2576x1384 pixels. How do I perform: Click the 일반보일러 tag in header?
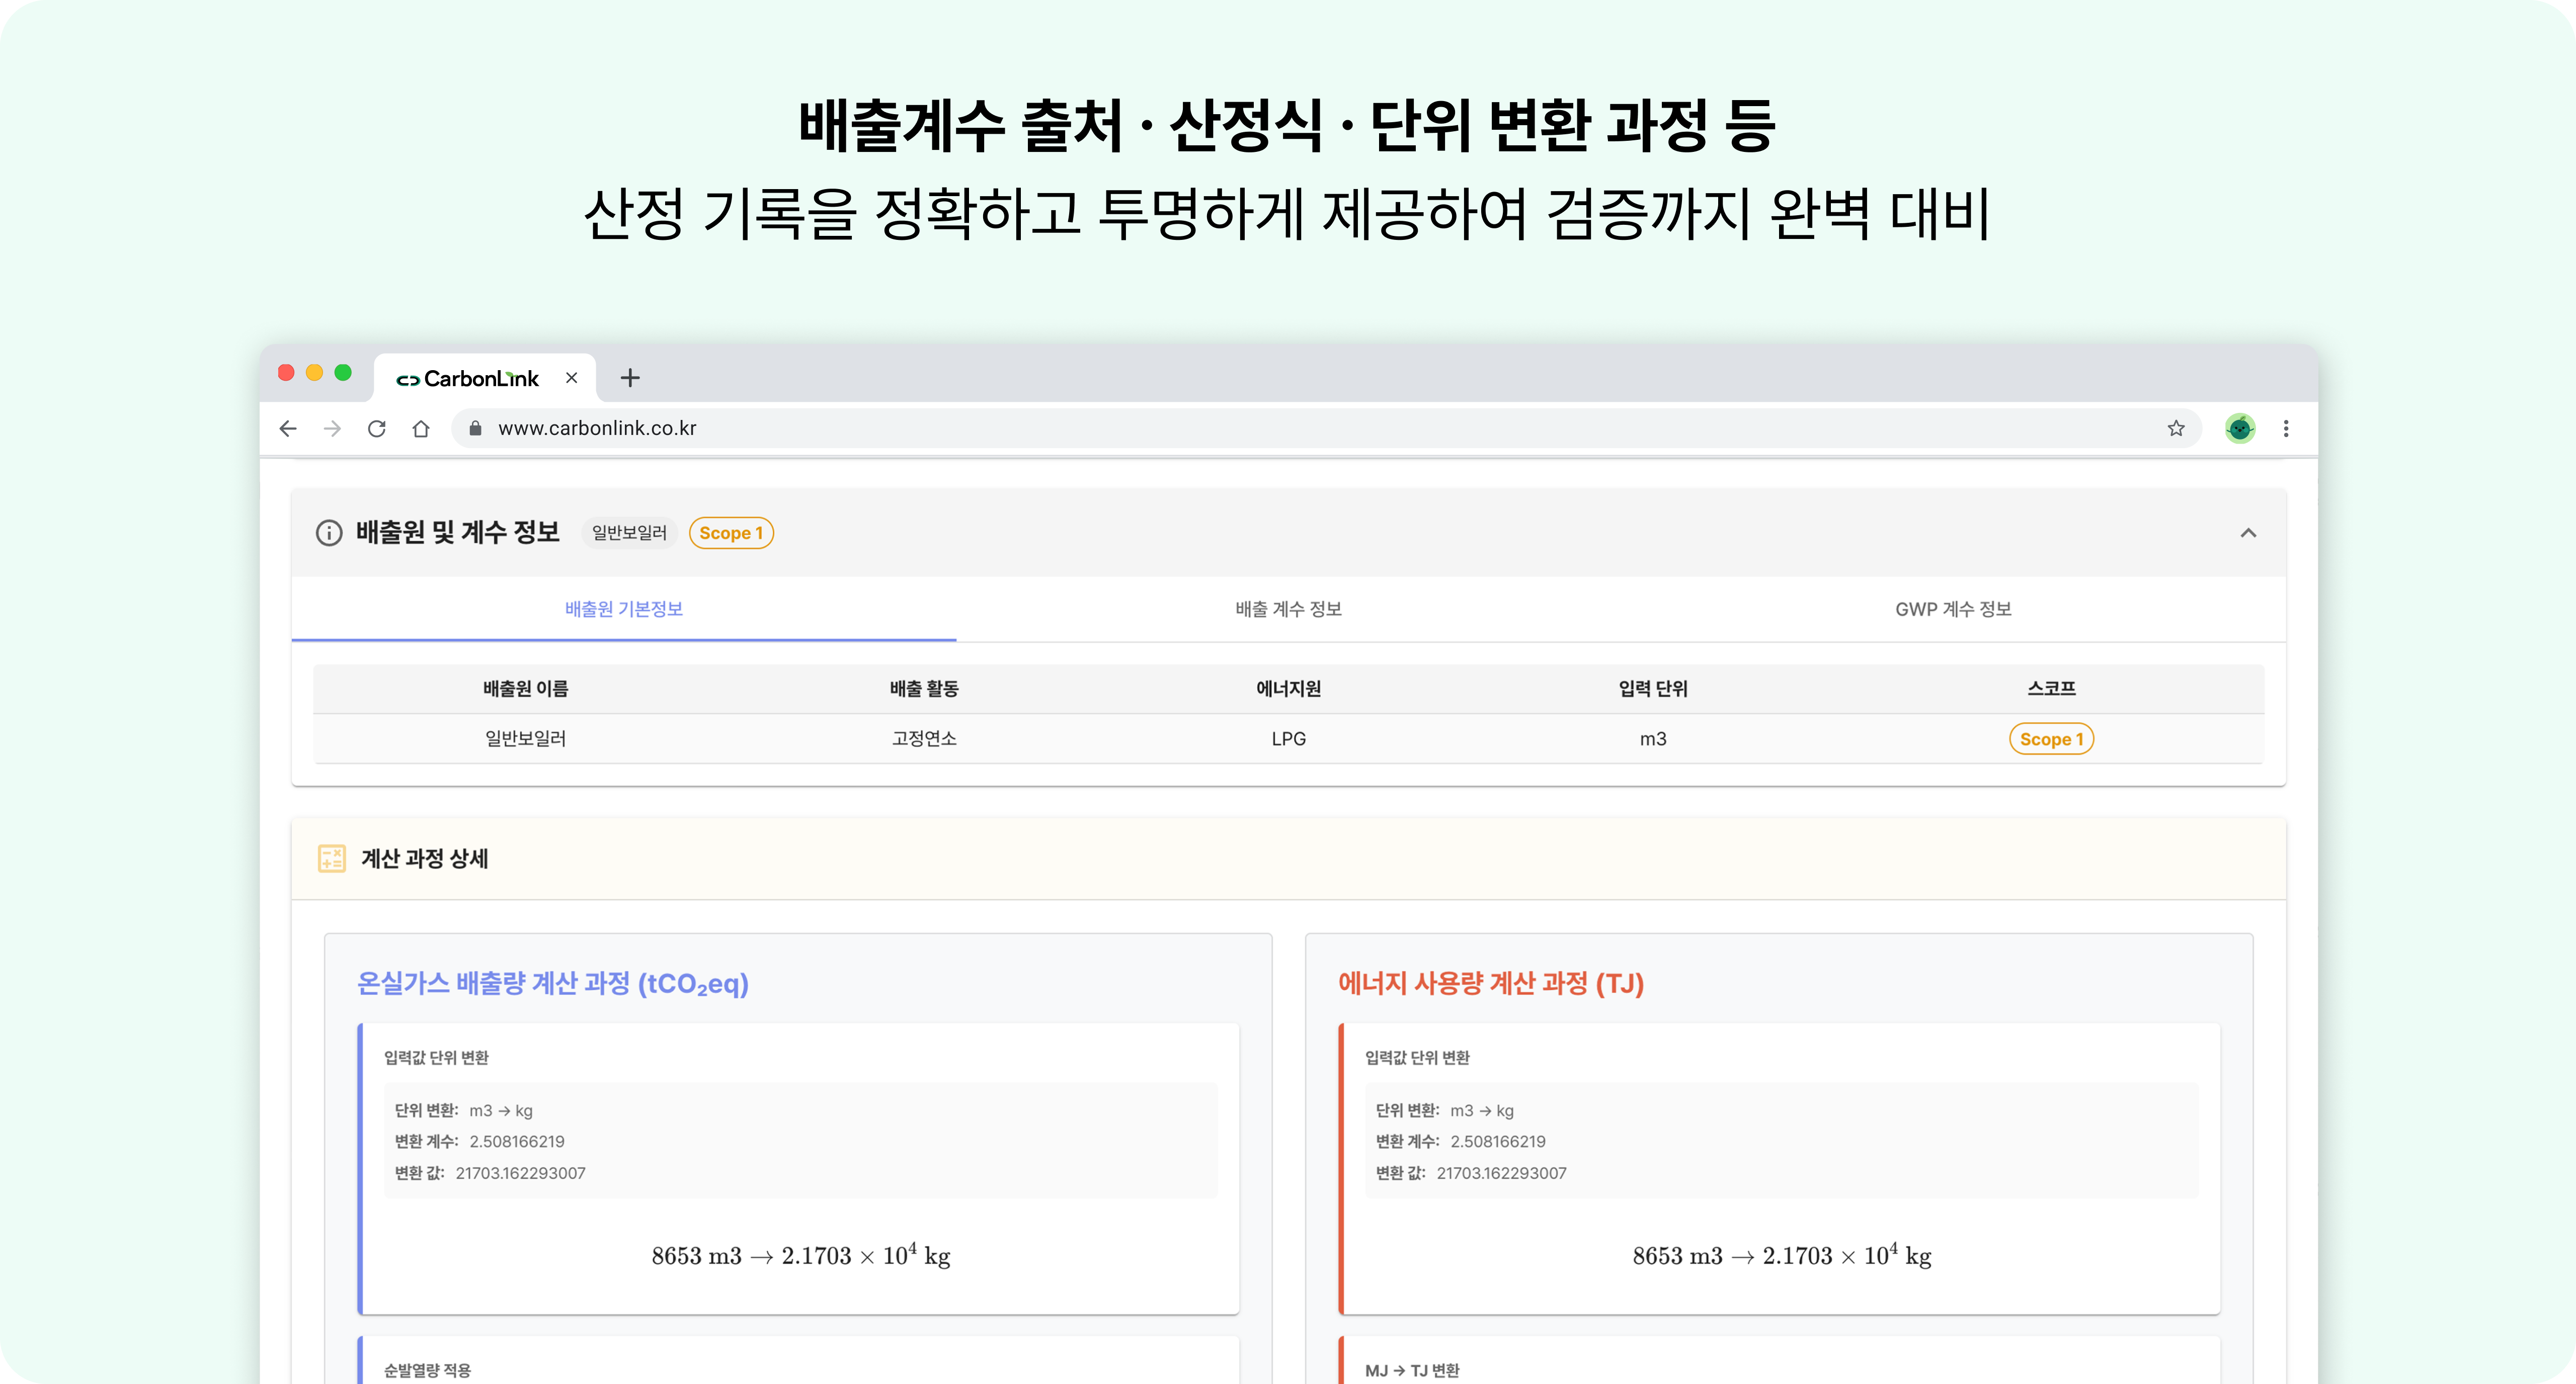coord(629,533)
